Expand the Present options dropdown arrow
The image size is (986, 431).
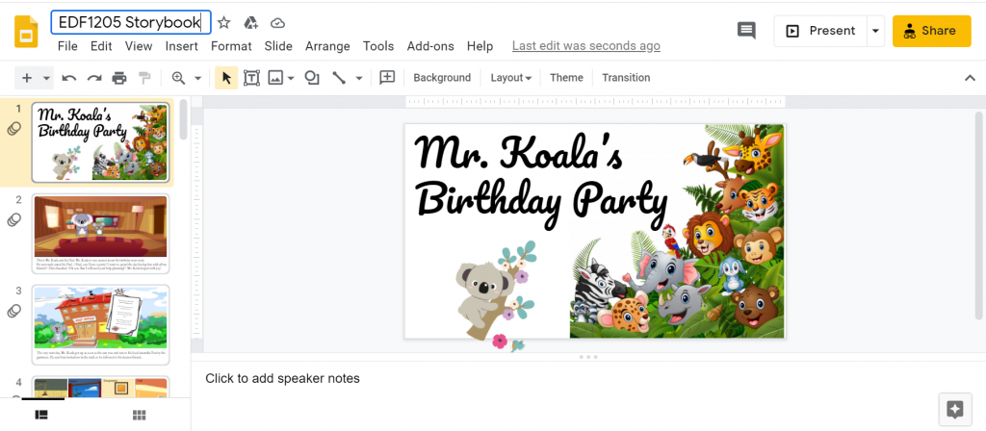pos(875,31)
